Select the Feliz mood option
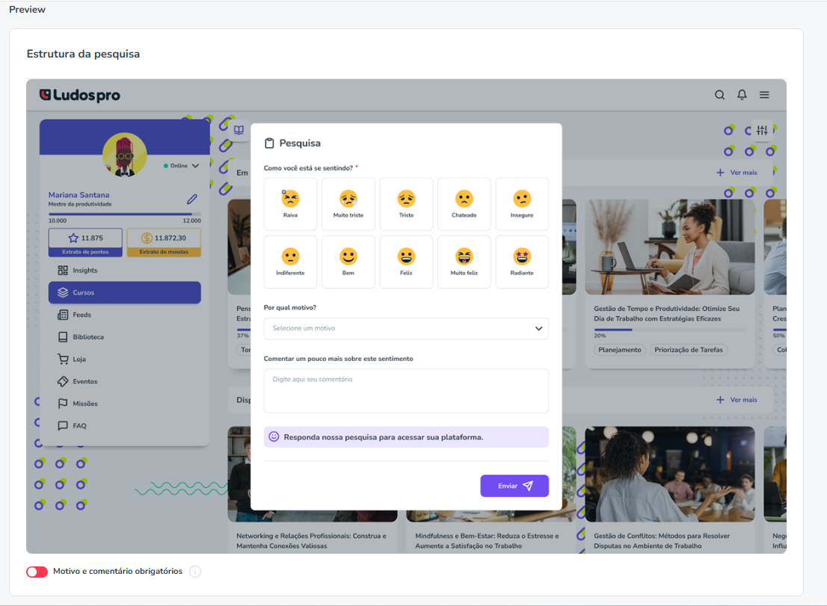 point(406,262)
